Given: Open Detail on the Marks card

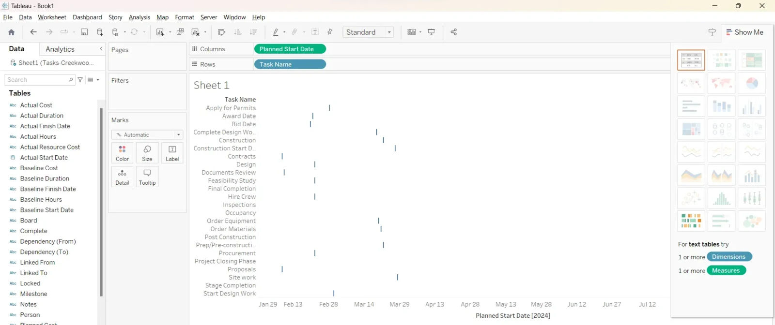Looking at the screenshot, I should tap(123, 177).
